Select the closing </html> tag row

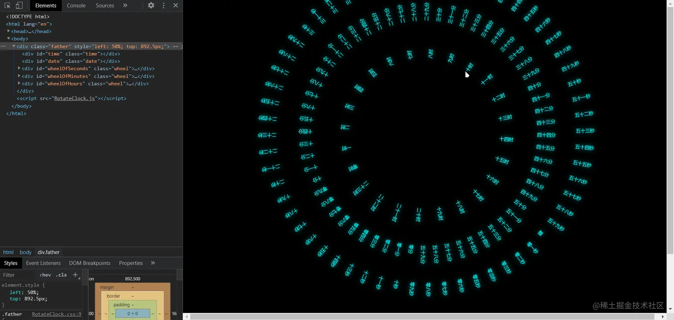coord(16,114)
